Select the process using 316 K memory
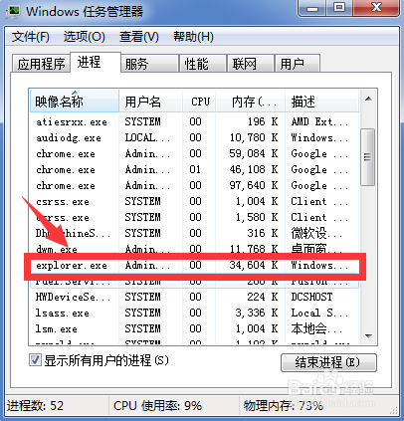 pos(194,233)
